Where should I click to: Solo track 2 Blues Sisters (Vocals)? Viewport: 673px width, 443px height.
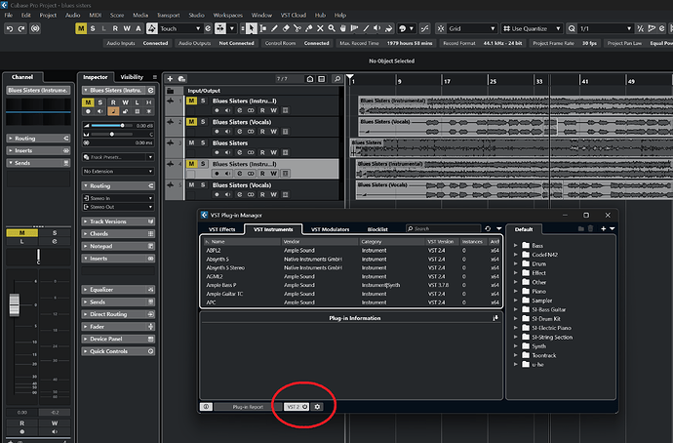[x=203, y=122]
